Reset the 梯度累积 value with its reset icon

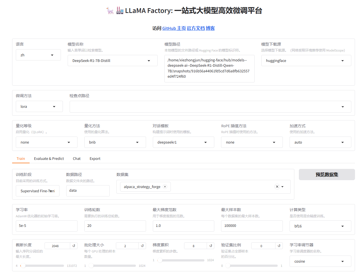(211, 246)
